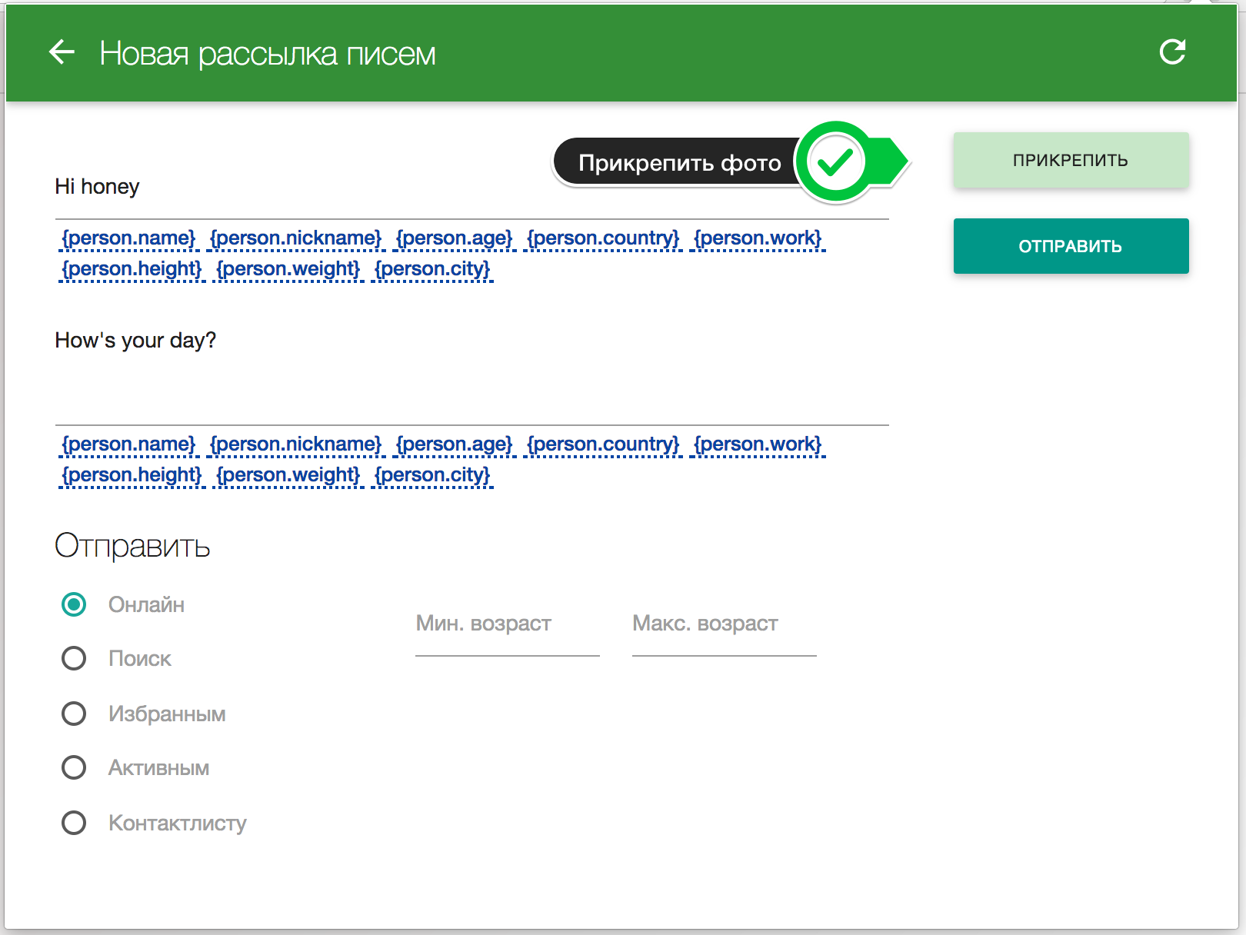Insert {person.weight} tag under the subject
1246x935 pixels.
click(288, 269)
